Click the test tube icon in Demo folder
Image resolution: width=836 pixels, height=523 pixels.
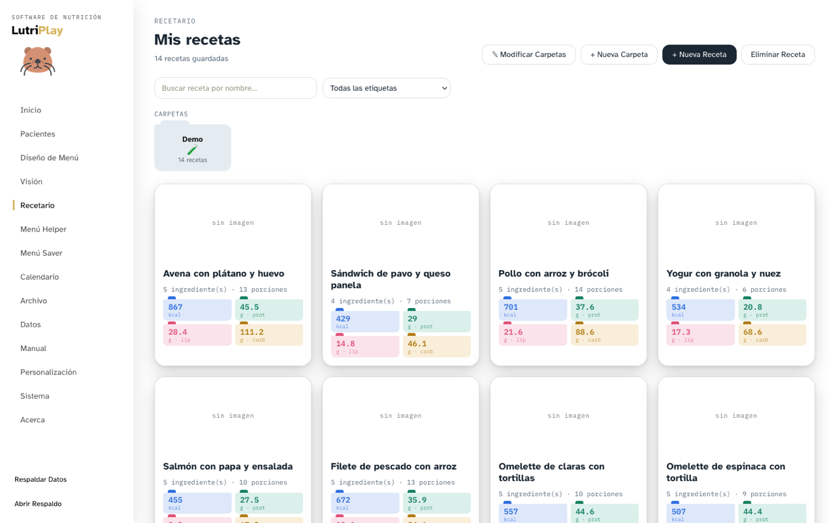click(193, 150)
